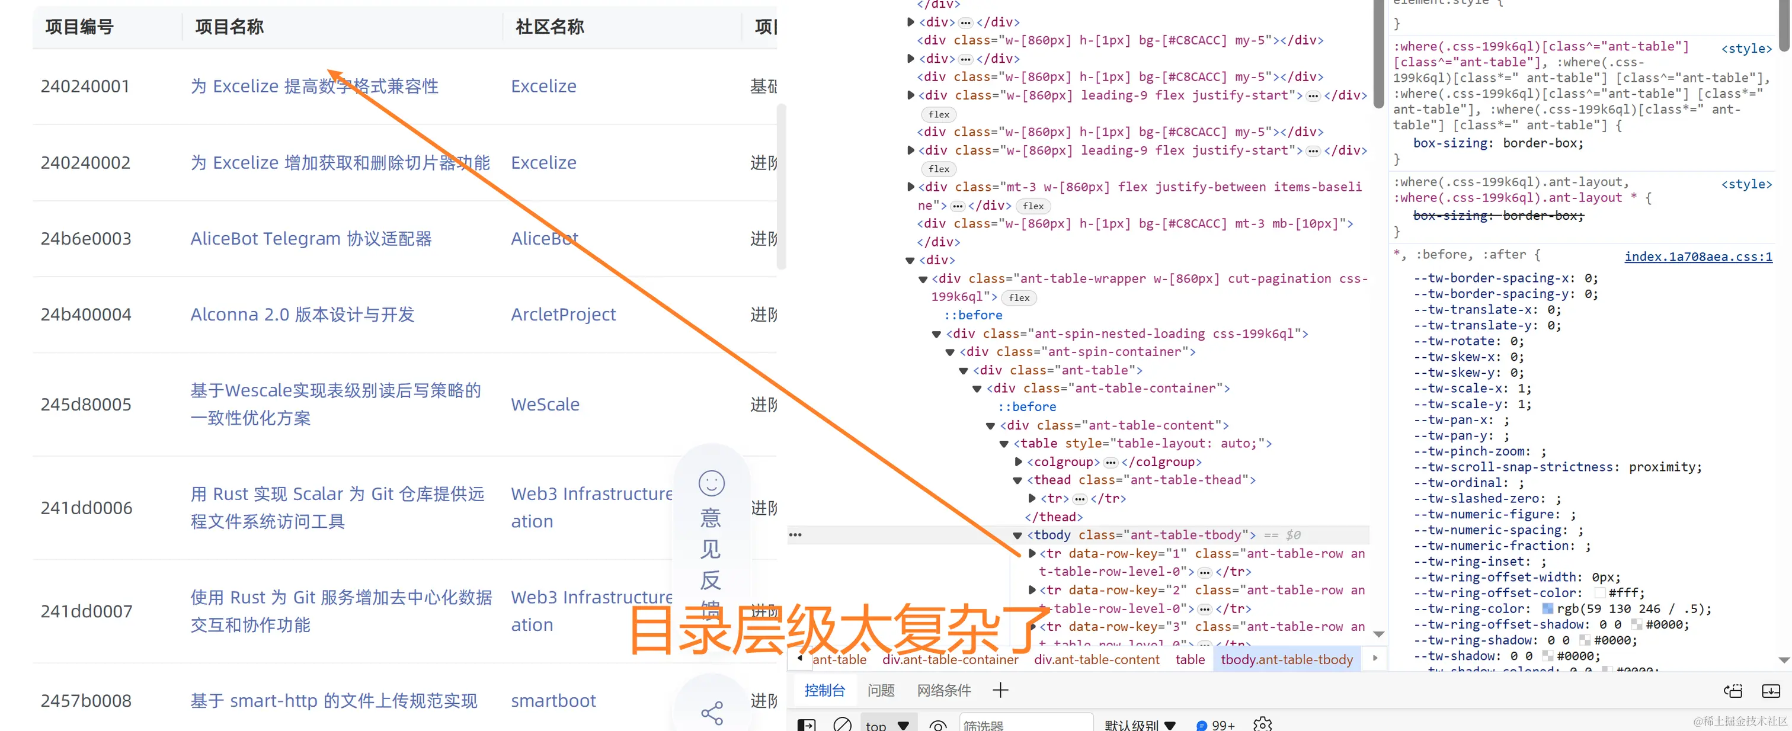Switch to the 问题 tab

(x=881, y=690)
